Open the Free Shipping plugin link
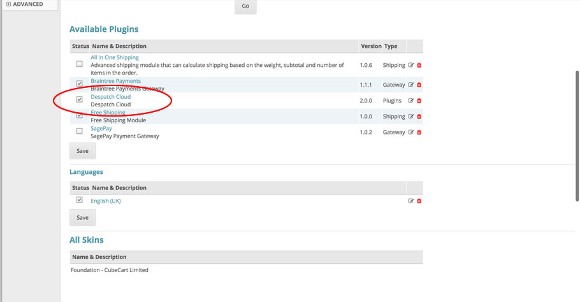Screen dimensions: 580x302 (108, 113)
